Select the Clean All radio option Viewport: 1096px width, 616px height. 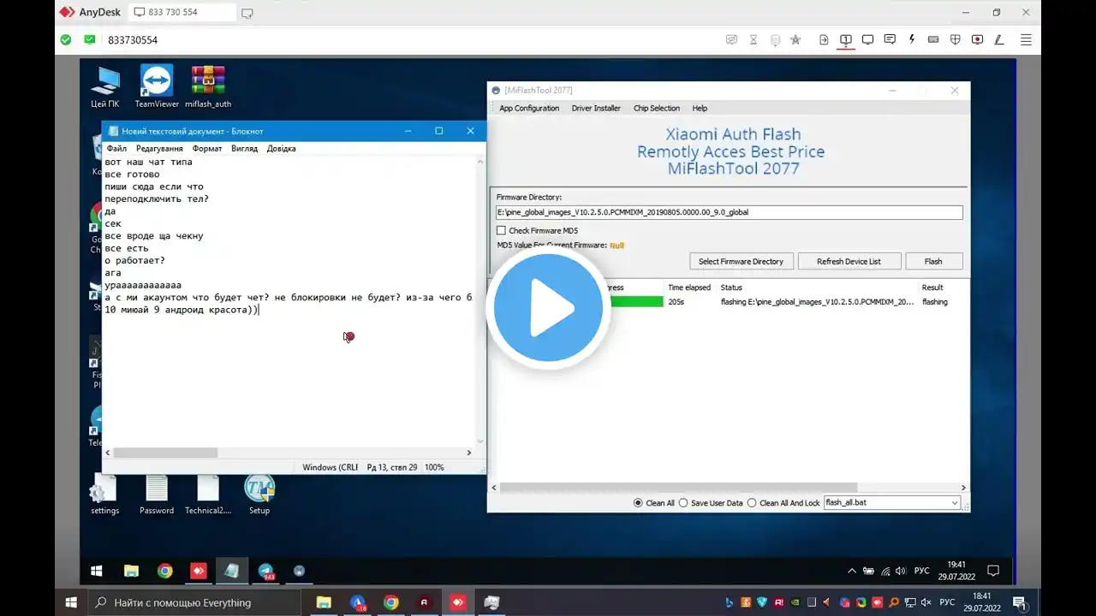pos(638,503)
